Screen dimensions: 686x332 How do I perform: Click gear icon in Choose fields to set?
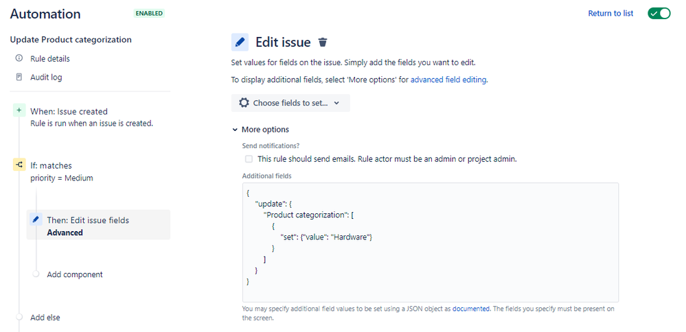244,103
